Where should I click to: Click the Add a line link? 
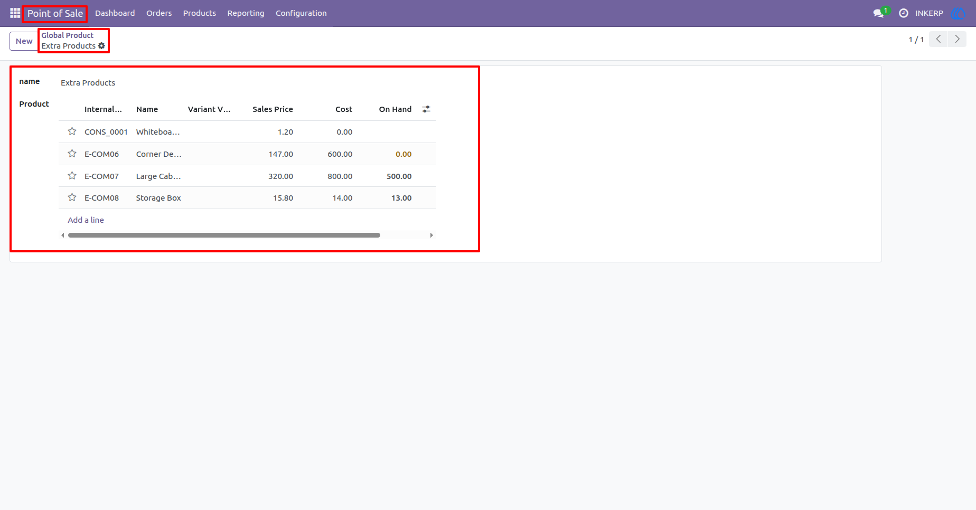pos(86,220)
